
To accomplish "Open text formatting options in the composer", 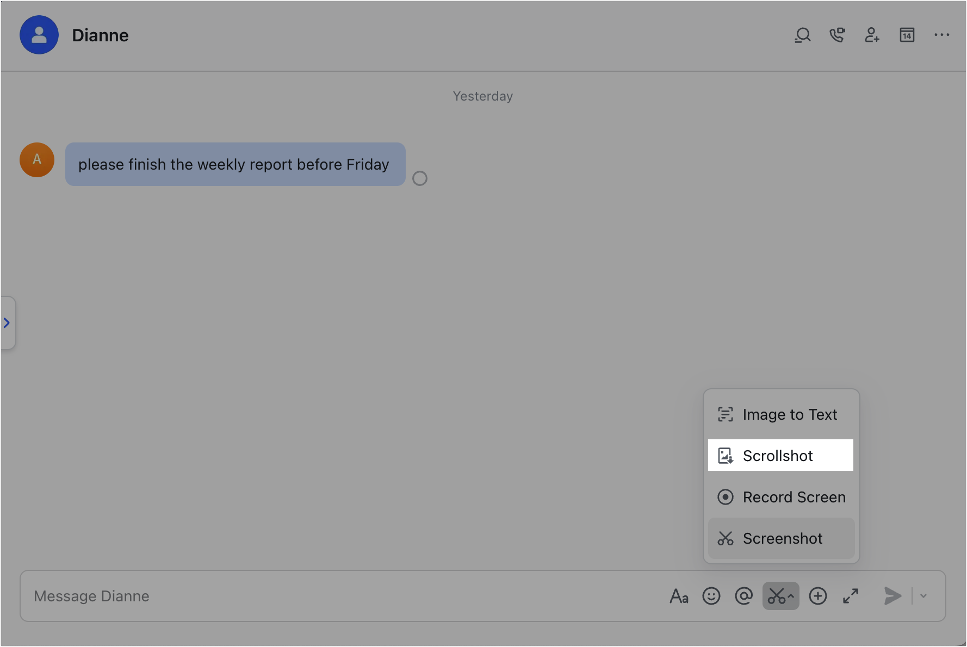I will coord(679,596).
